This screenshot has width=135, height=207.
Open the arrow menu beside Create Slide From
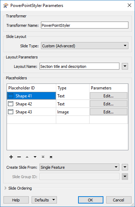(x=125, y=167)
